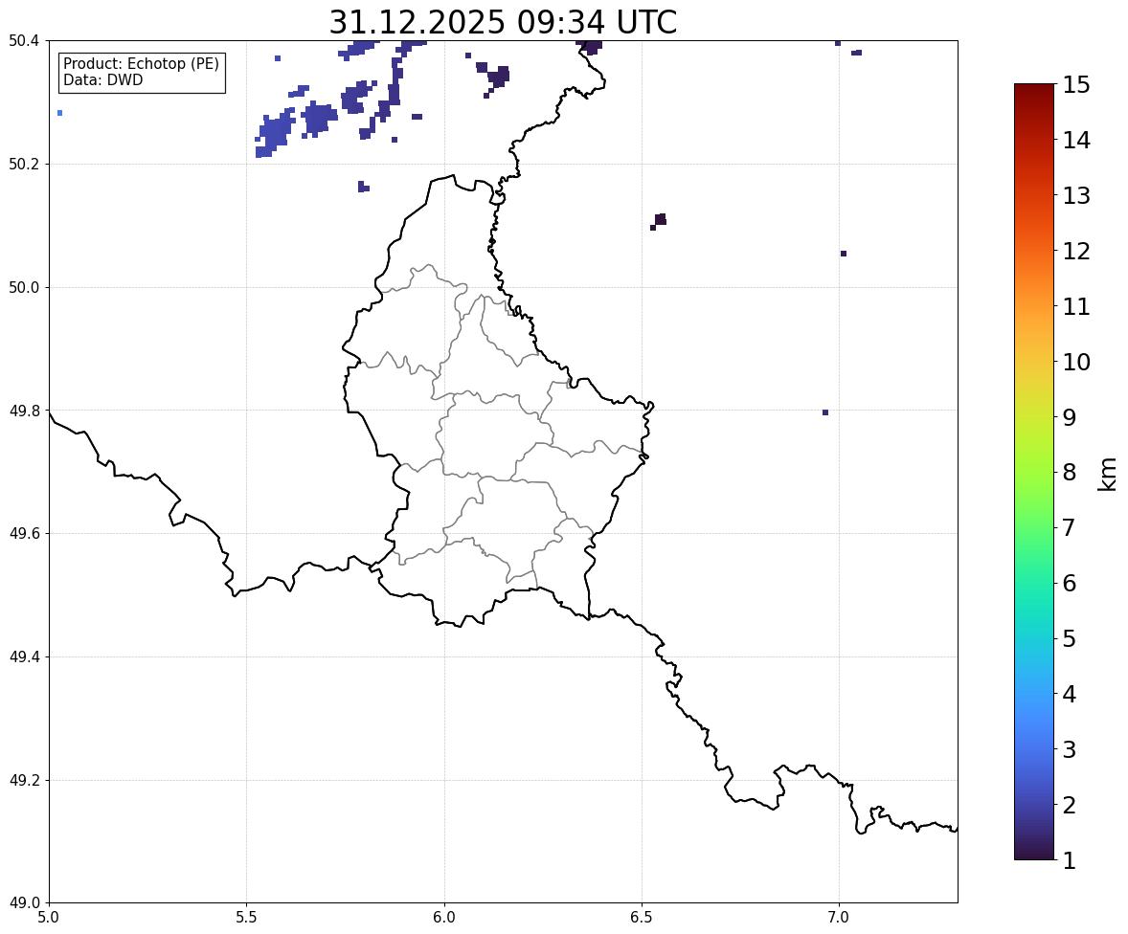Click the y-axis label '49.2'
The height and width of the screenshot is (934, 1128).
[x=24, y=780]
